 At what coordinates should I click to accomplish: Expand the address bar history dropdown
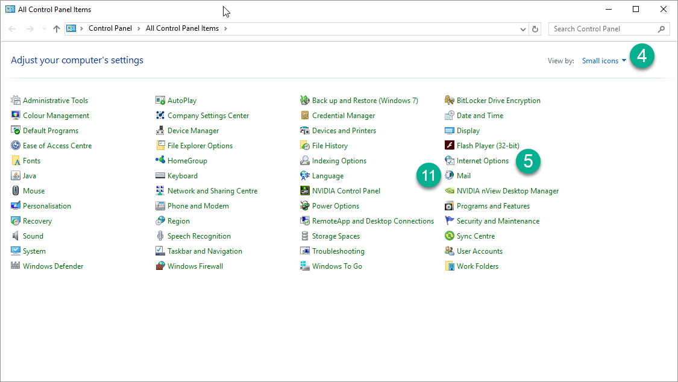523,29
